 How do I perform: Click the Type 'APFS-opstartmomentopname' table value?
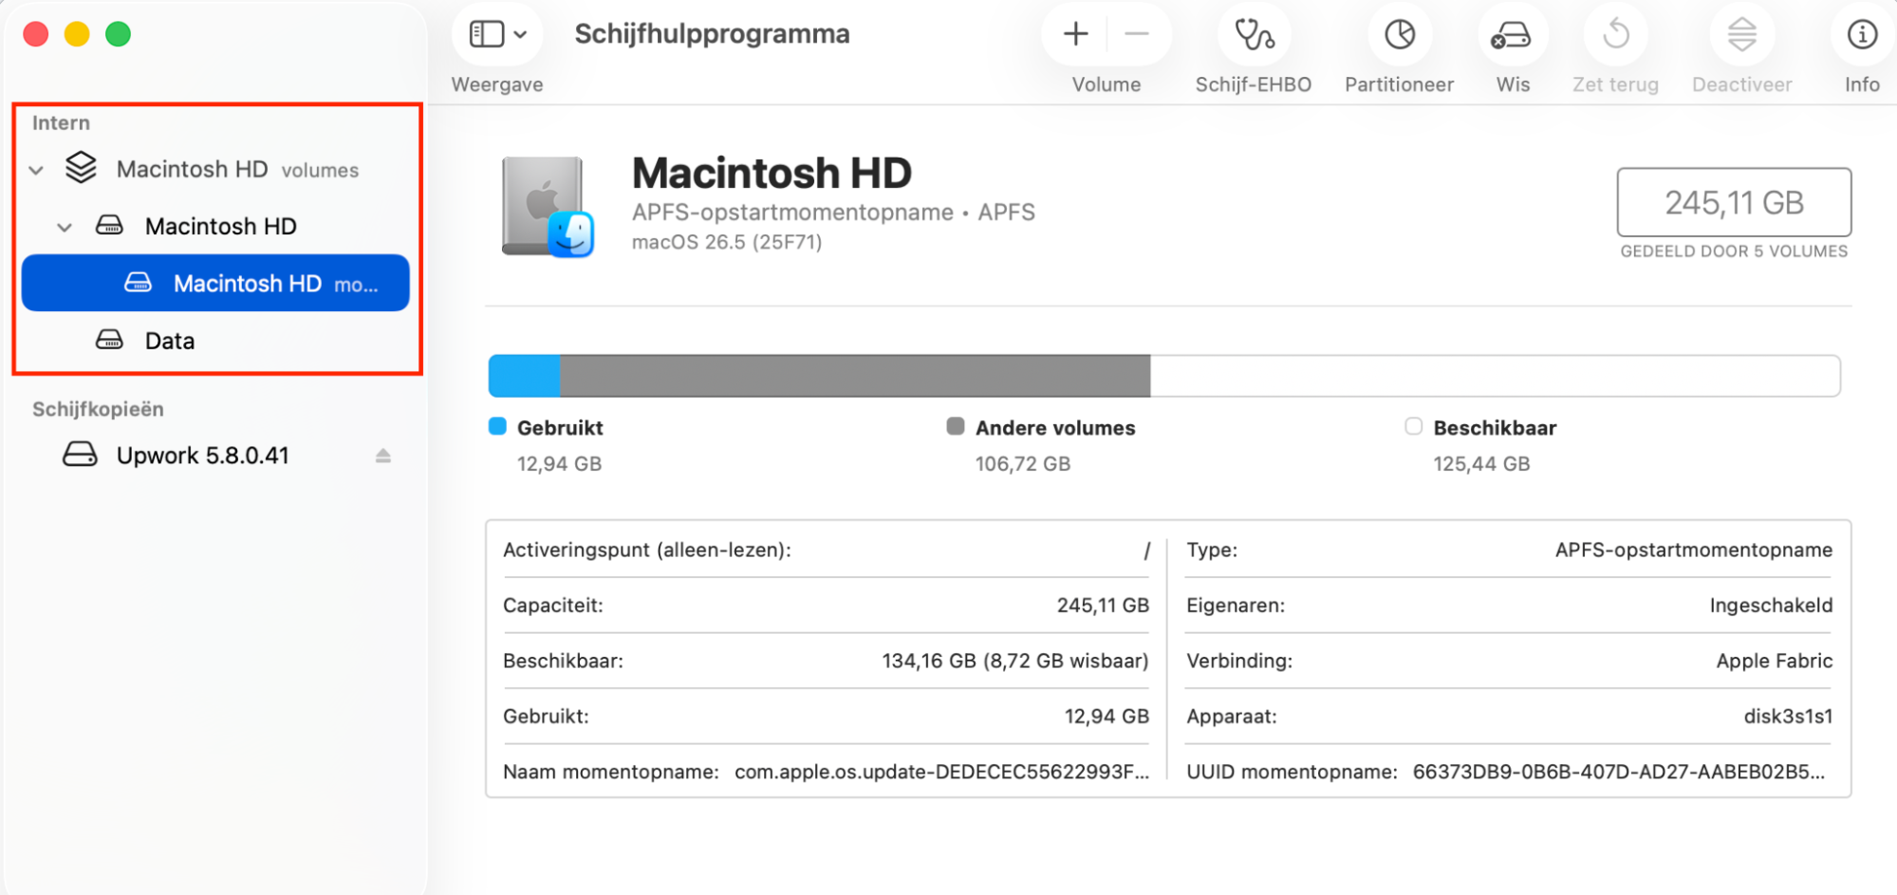1694,550
